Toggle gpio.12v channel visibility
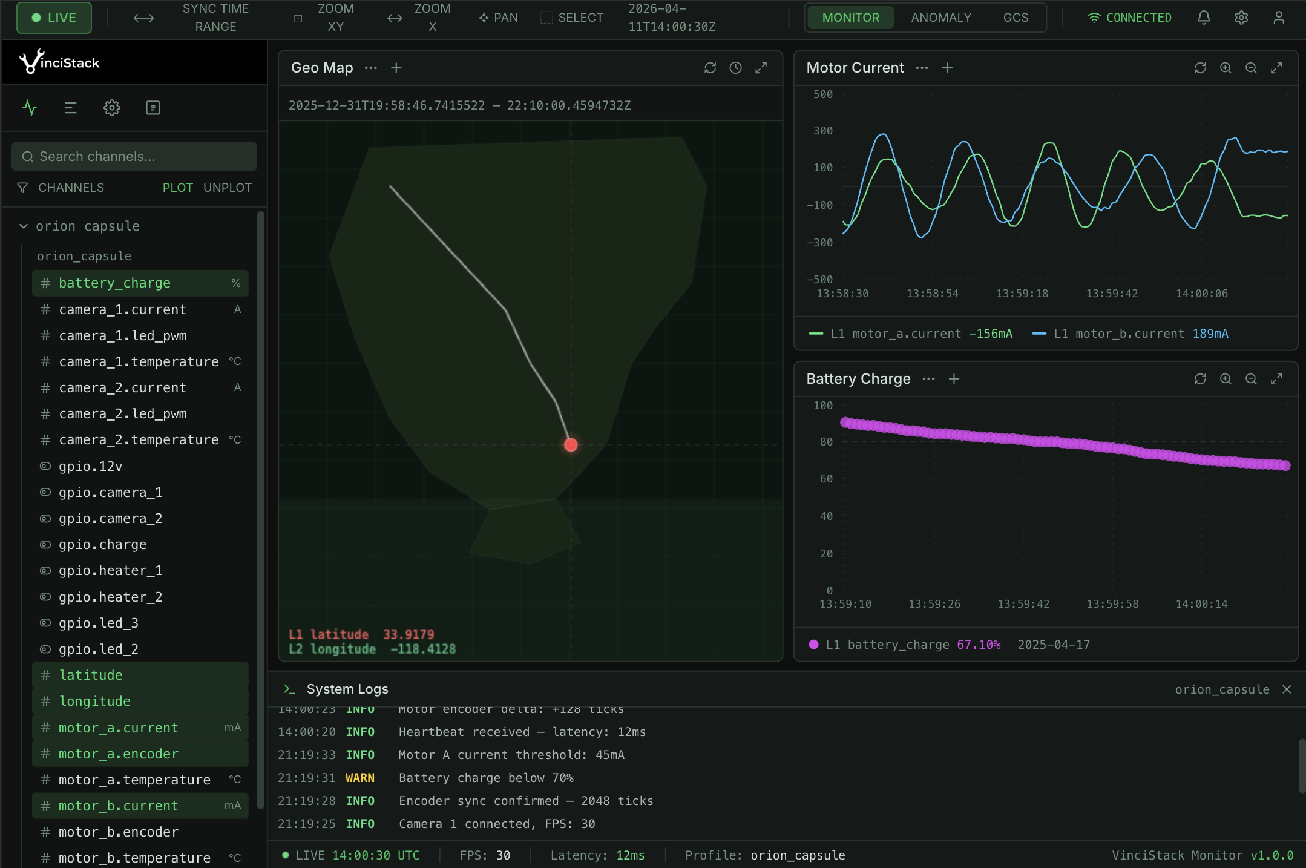1306x868 pixels. point(45,466)
